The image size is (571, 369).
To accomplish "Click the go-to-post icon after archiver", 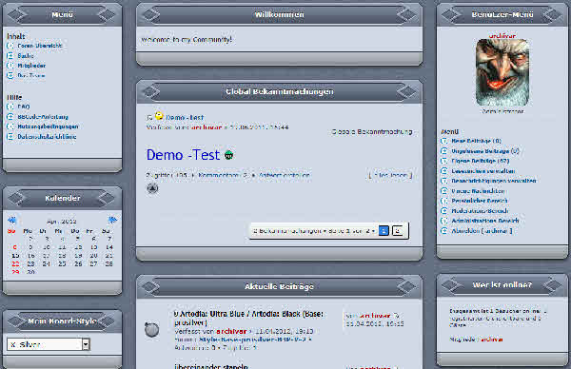I will [x=396, y=316].
